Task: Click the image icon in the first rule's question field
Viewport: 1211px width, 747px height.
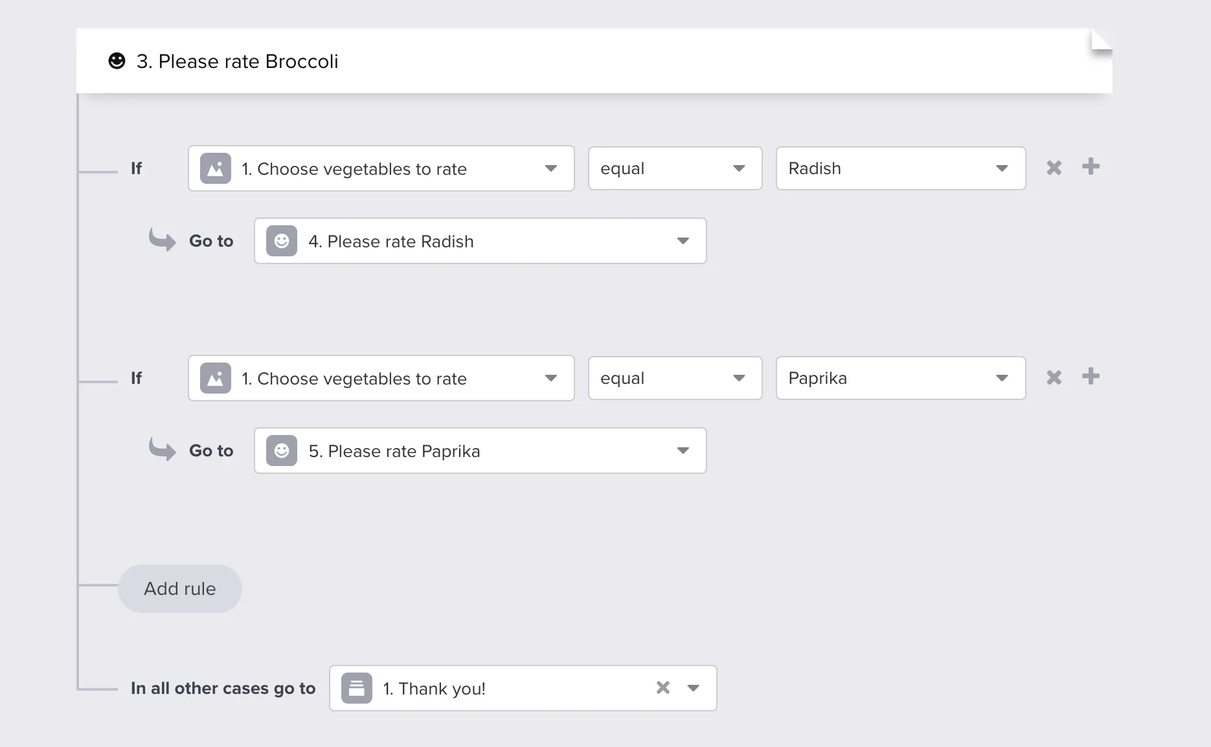Action: (x=216, y=169)
